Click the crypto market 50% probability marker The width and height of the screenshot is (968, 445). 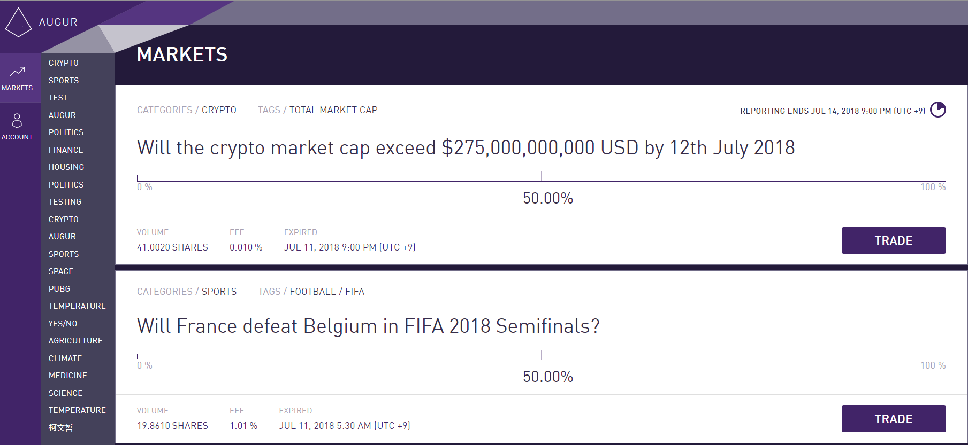click(542, 176)
